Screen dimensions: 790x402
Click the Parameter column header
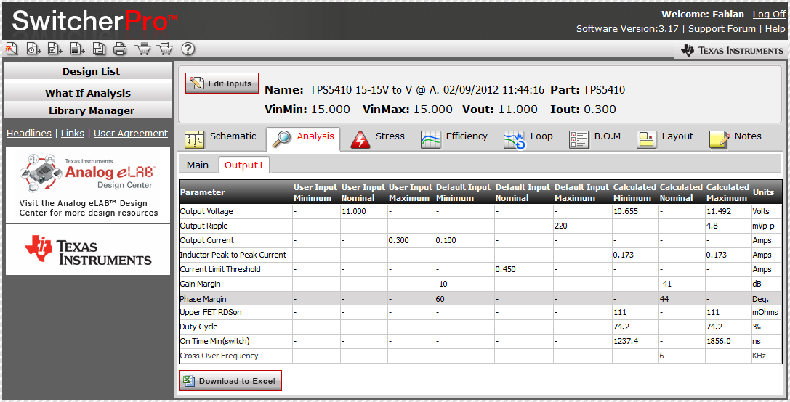point(235,192)
